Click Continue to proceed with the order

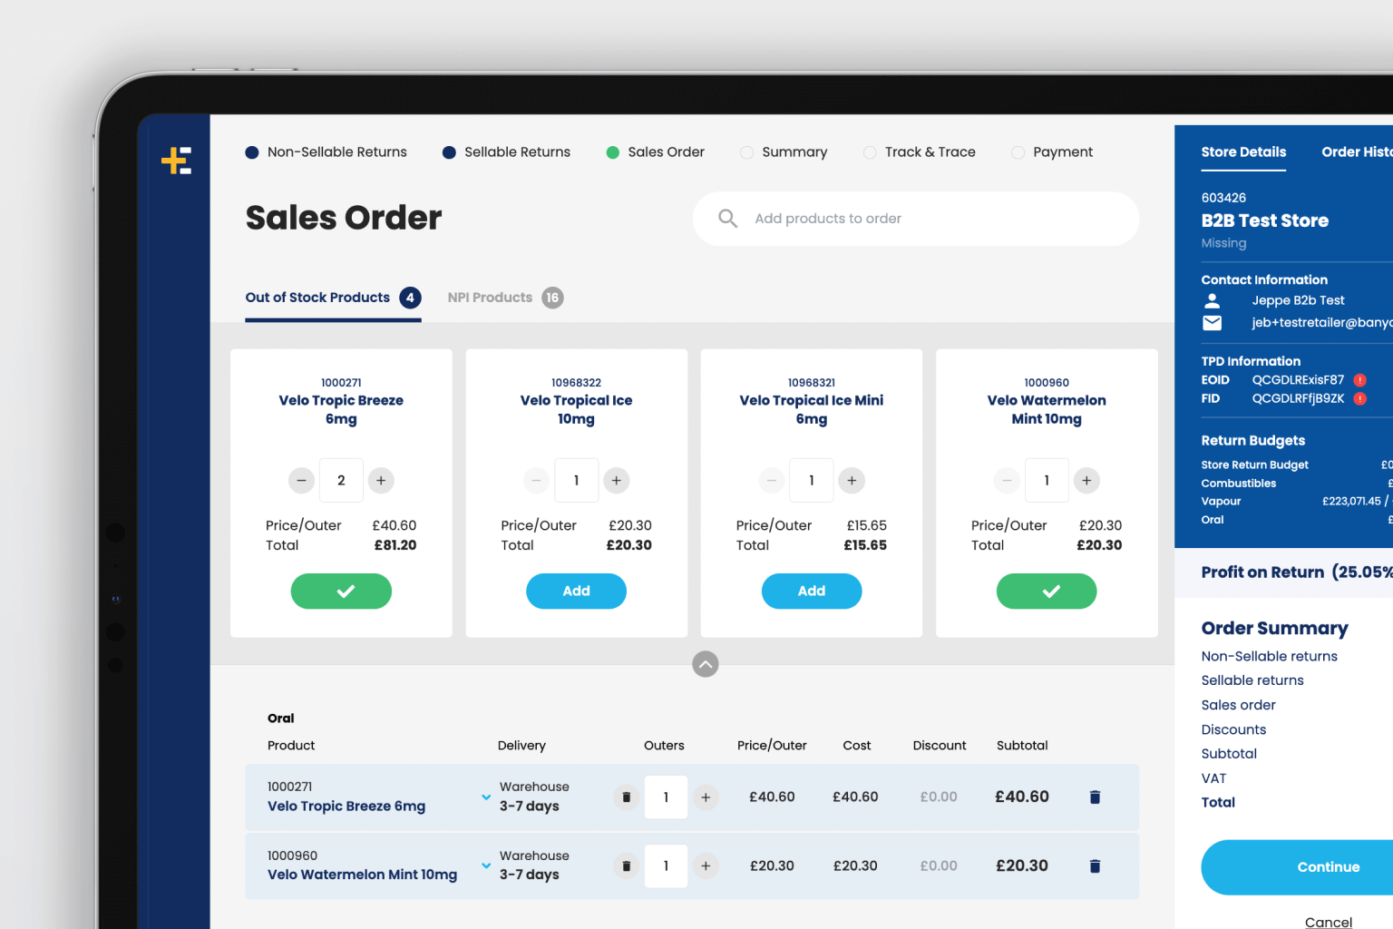(x=1297, y=867)
